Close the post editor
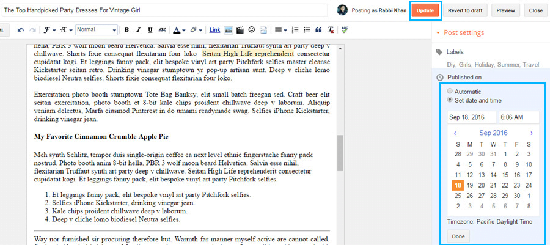Screen dimensions: 550x245 [x=535, y=10]
